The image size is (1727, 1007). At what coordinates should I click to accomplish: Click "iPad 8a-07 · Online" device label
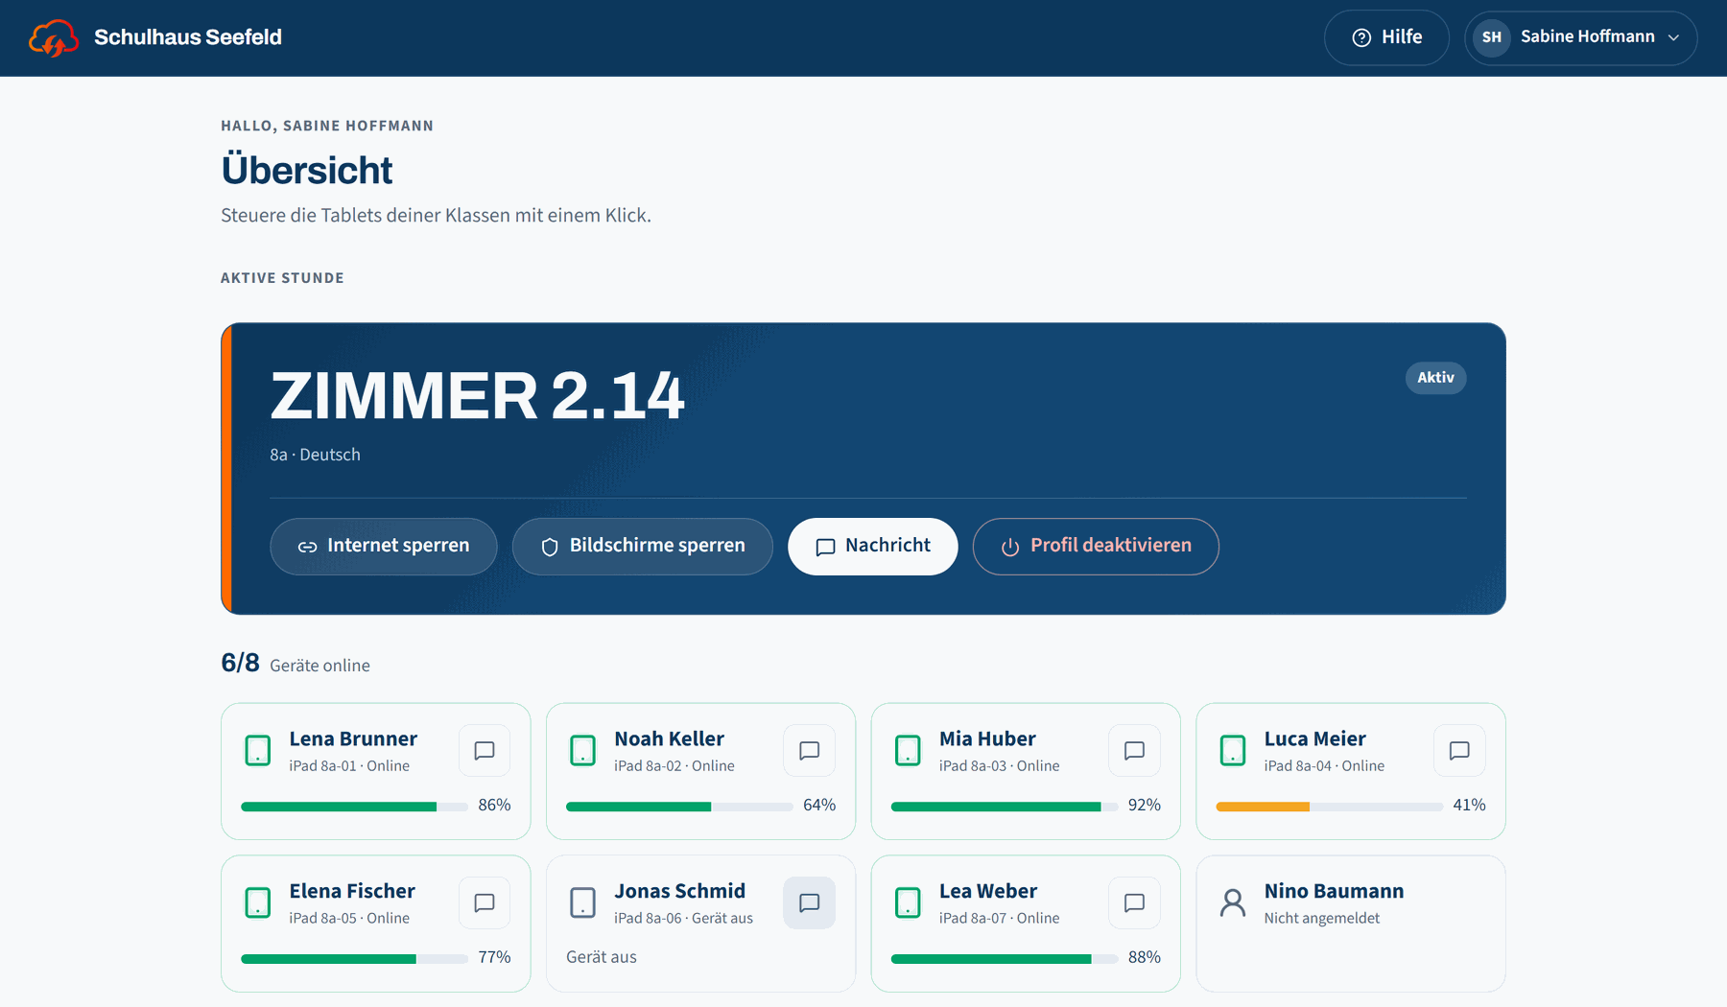tap(1000, 919)
